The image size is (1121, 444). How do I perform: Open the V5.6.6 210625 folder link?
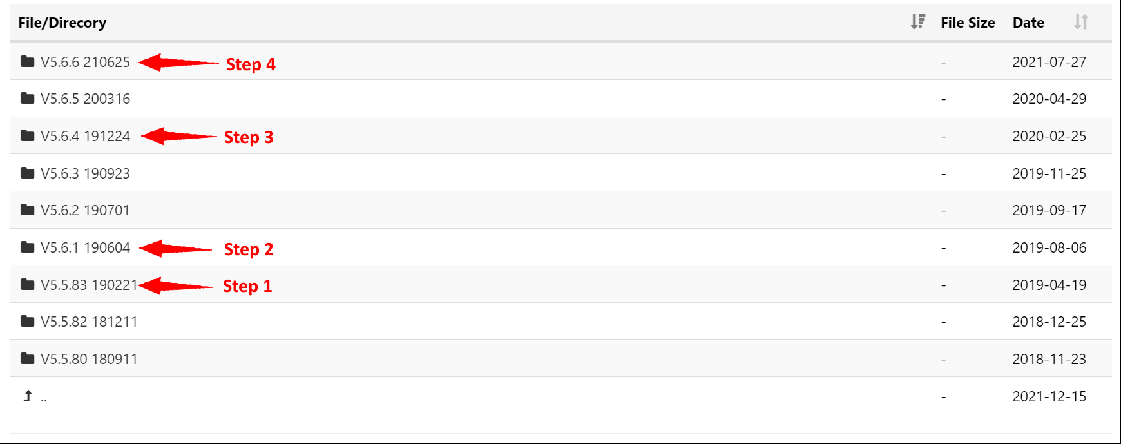coord(85,63)
